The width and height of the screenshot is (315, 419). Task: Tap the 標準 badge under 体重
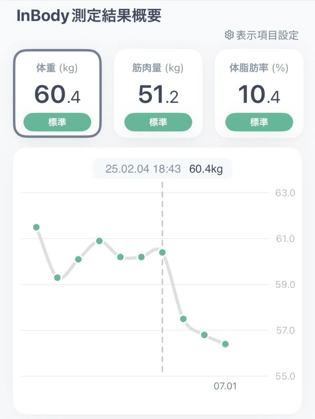click(57, 122)
